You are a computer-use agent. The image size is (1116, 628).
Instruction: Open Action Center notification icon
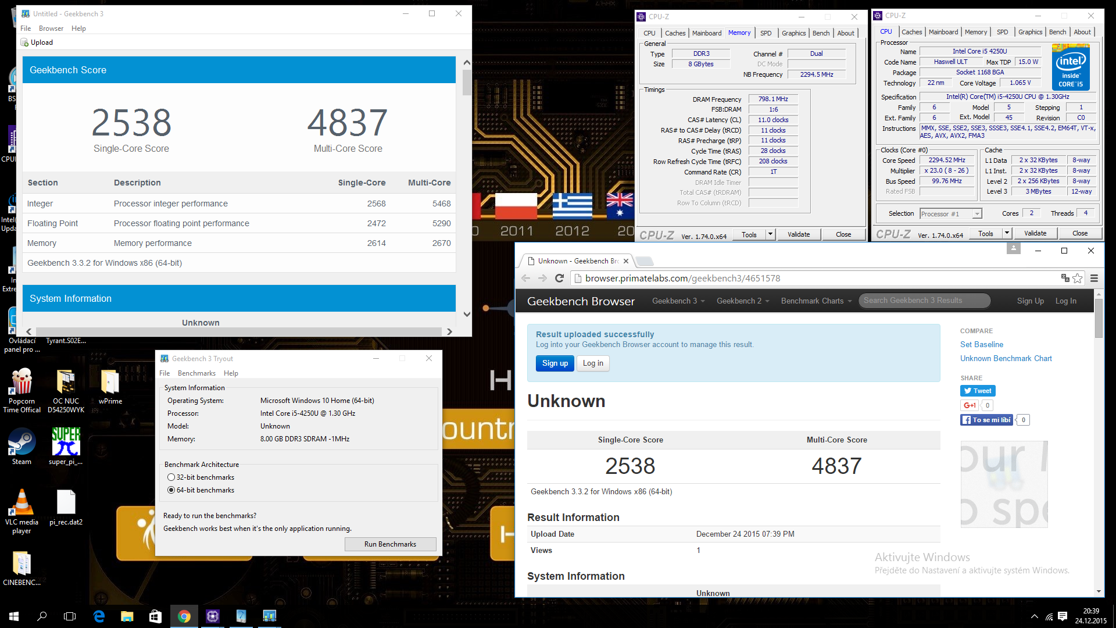1063,616
